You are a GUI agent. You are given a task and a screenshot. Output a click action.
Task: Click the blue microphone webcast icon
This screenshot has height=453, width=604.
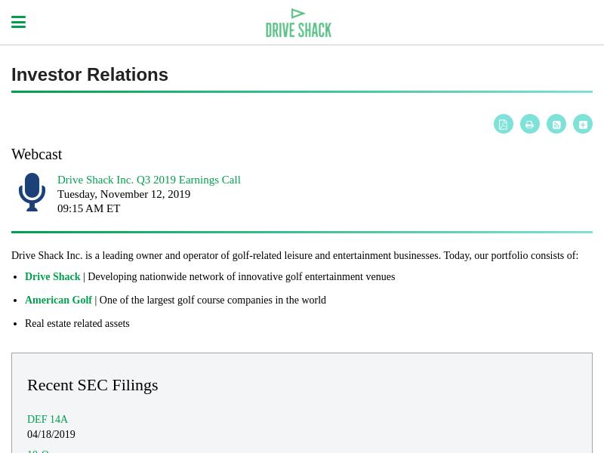[32, 192]
